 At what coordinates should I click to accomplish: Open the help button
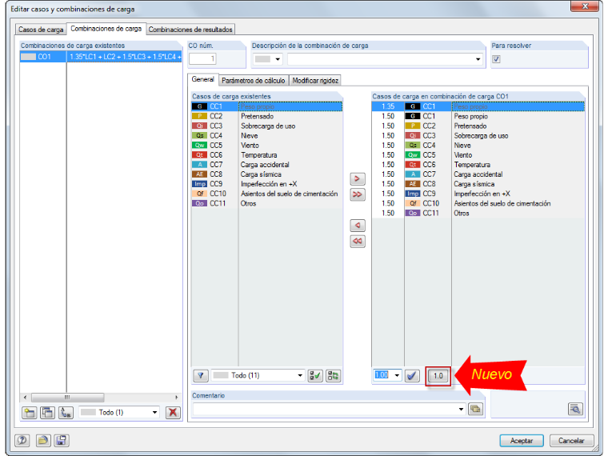pos(22,441)
